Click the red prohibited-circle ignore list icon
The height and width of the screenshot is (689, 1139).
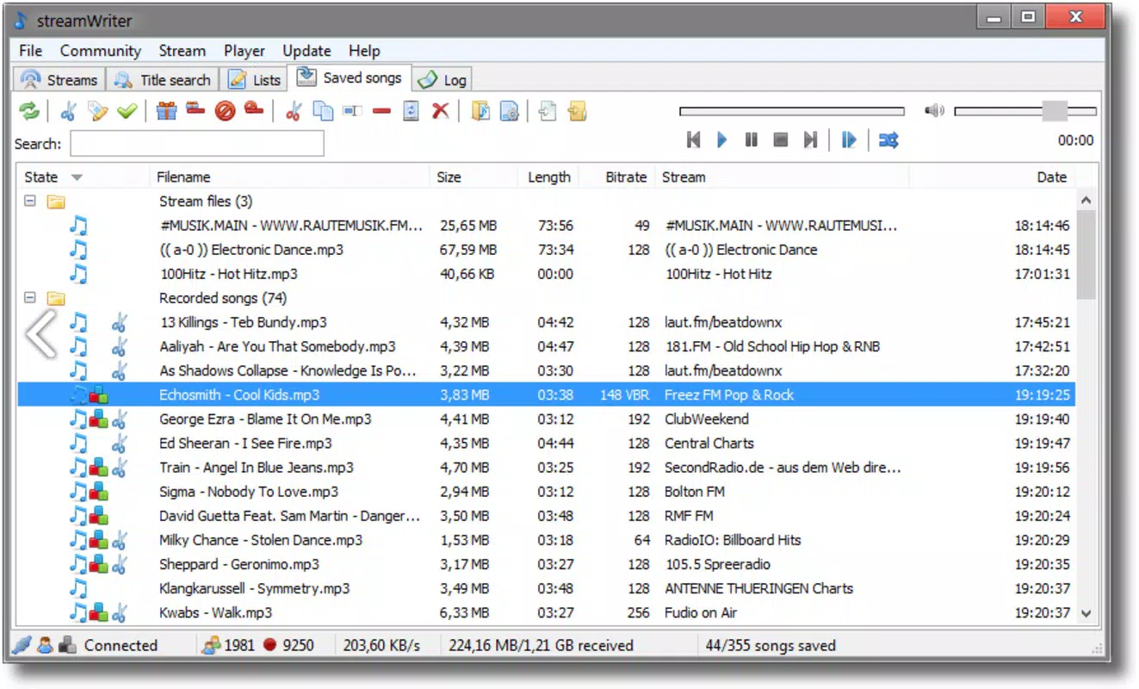pos(225,111)
